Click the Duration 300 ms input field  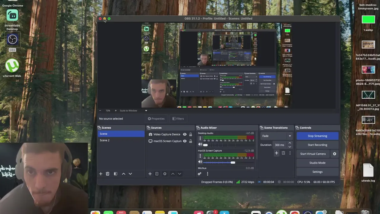point(280,145)
